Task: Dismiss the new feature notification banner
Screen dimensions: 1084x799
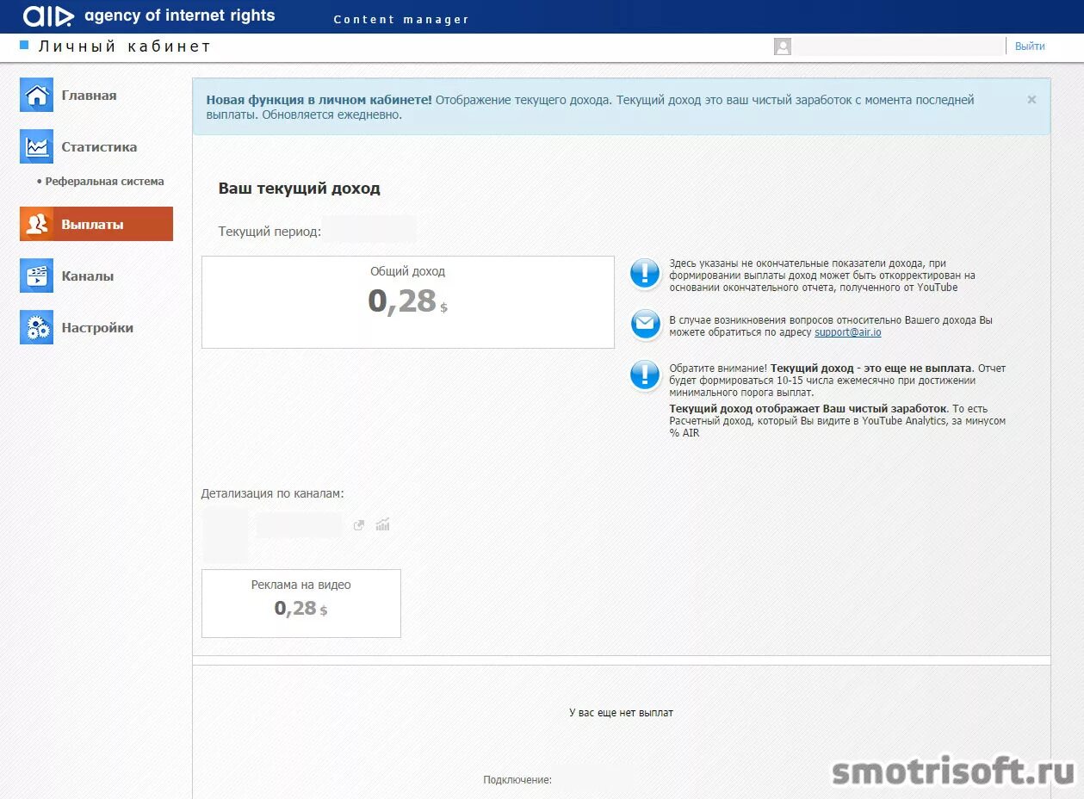Action: [1031, 100]
